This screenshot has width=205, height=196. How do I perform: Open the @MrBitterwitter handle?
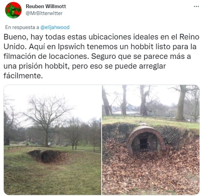pos(44,13)
